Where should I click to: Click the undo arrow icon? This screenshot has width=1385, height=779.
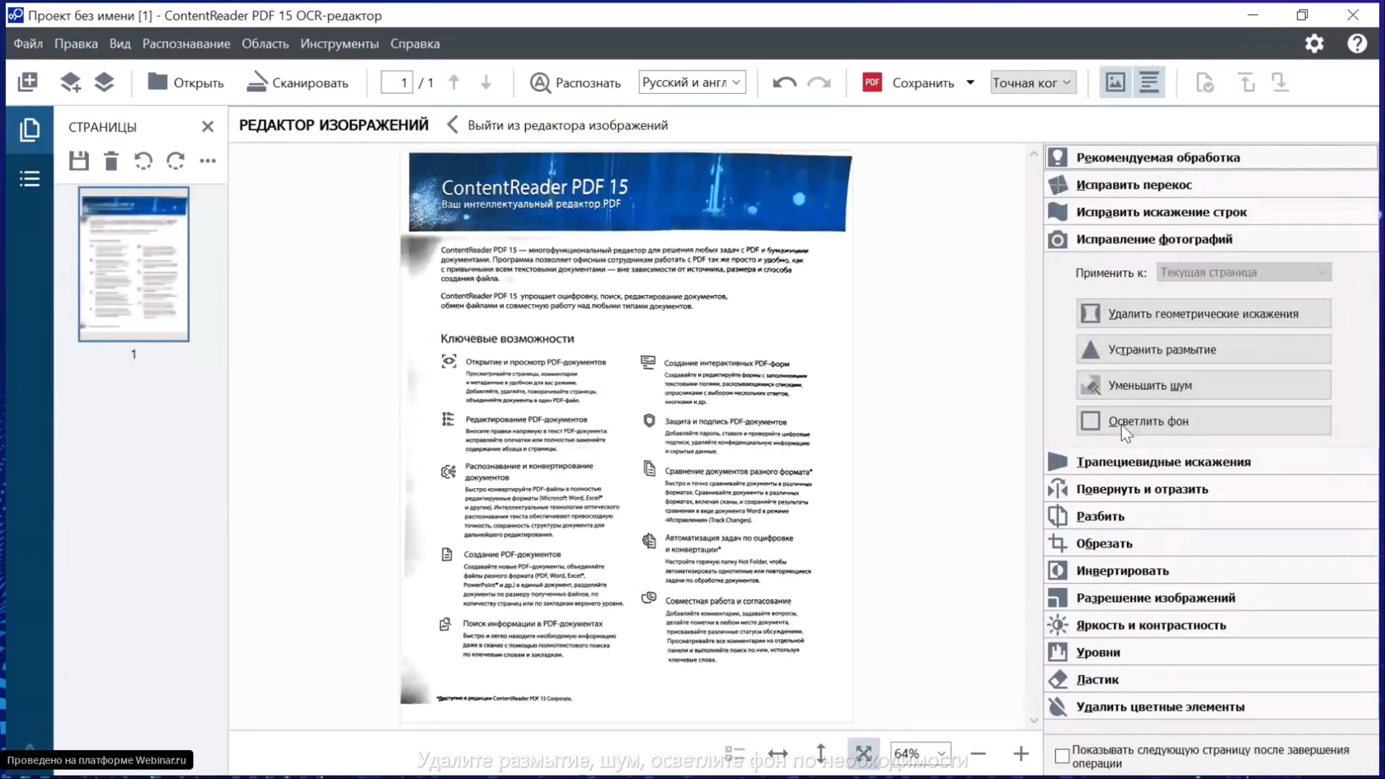coord(784,82)
